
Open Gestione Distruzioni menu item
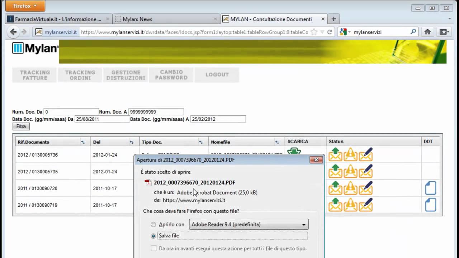pos(126,75)
